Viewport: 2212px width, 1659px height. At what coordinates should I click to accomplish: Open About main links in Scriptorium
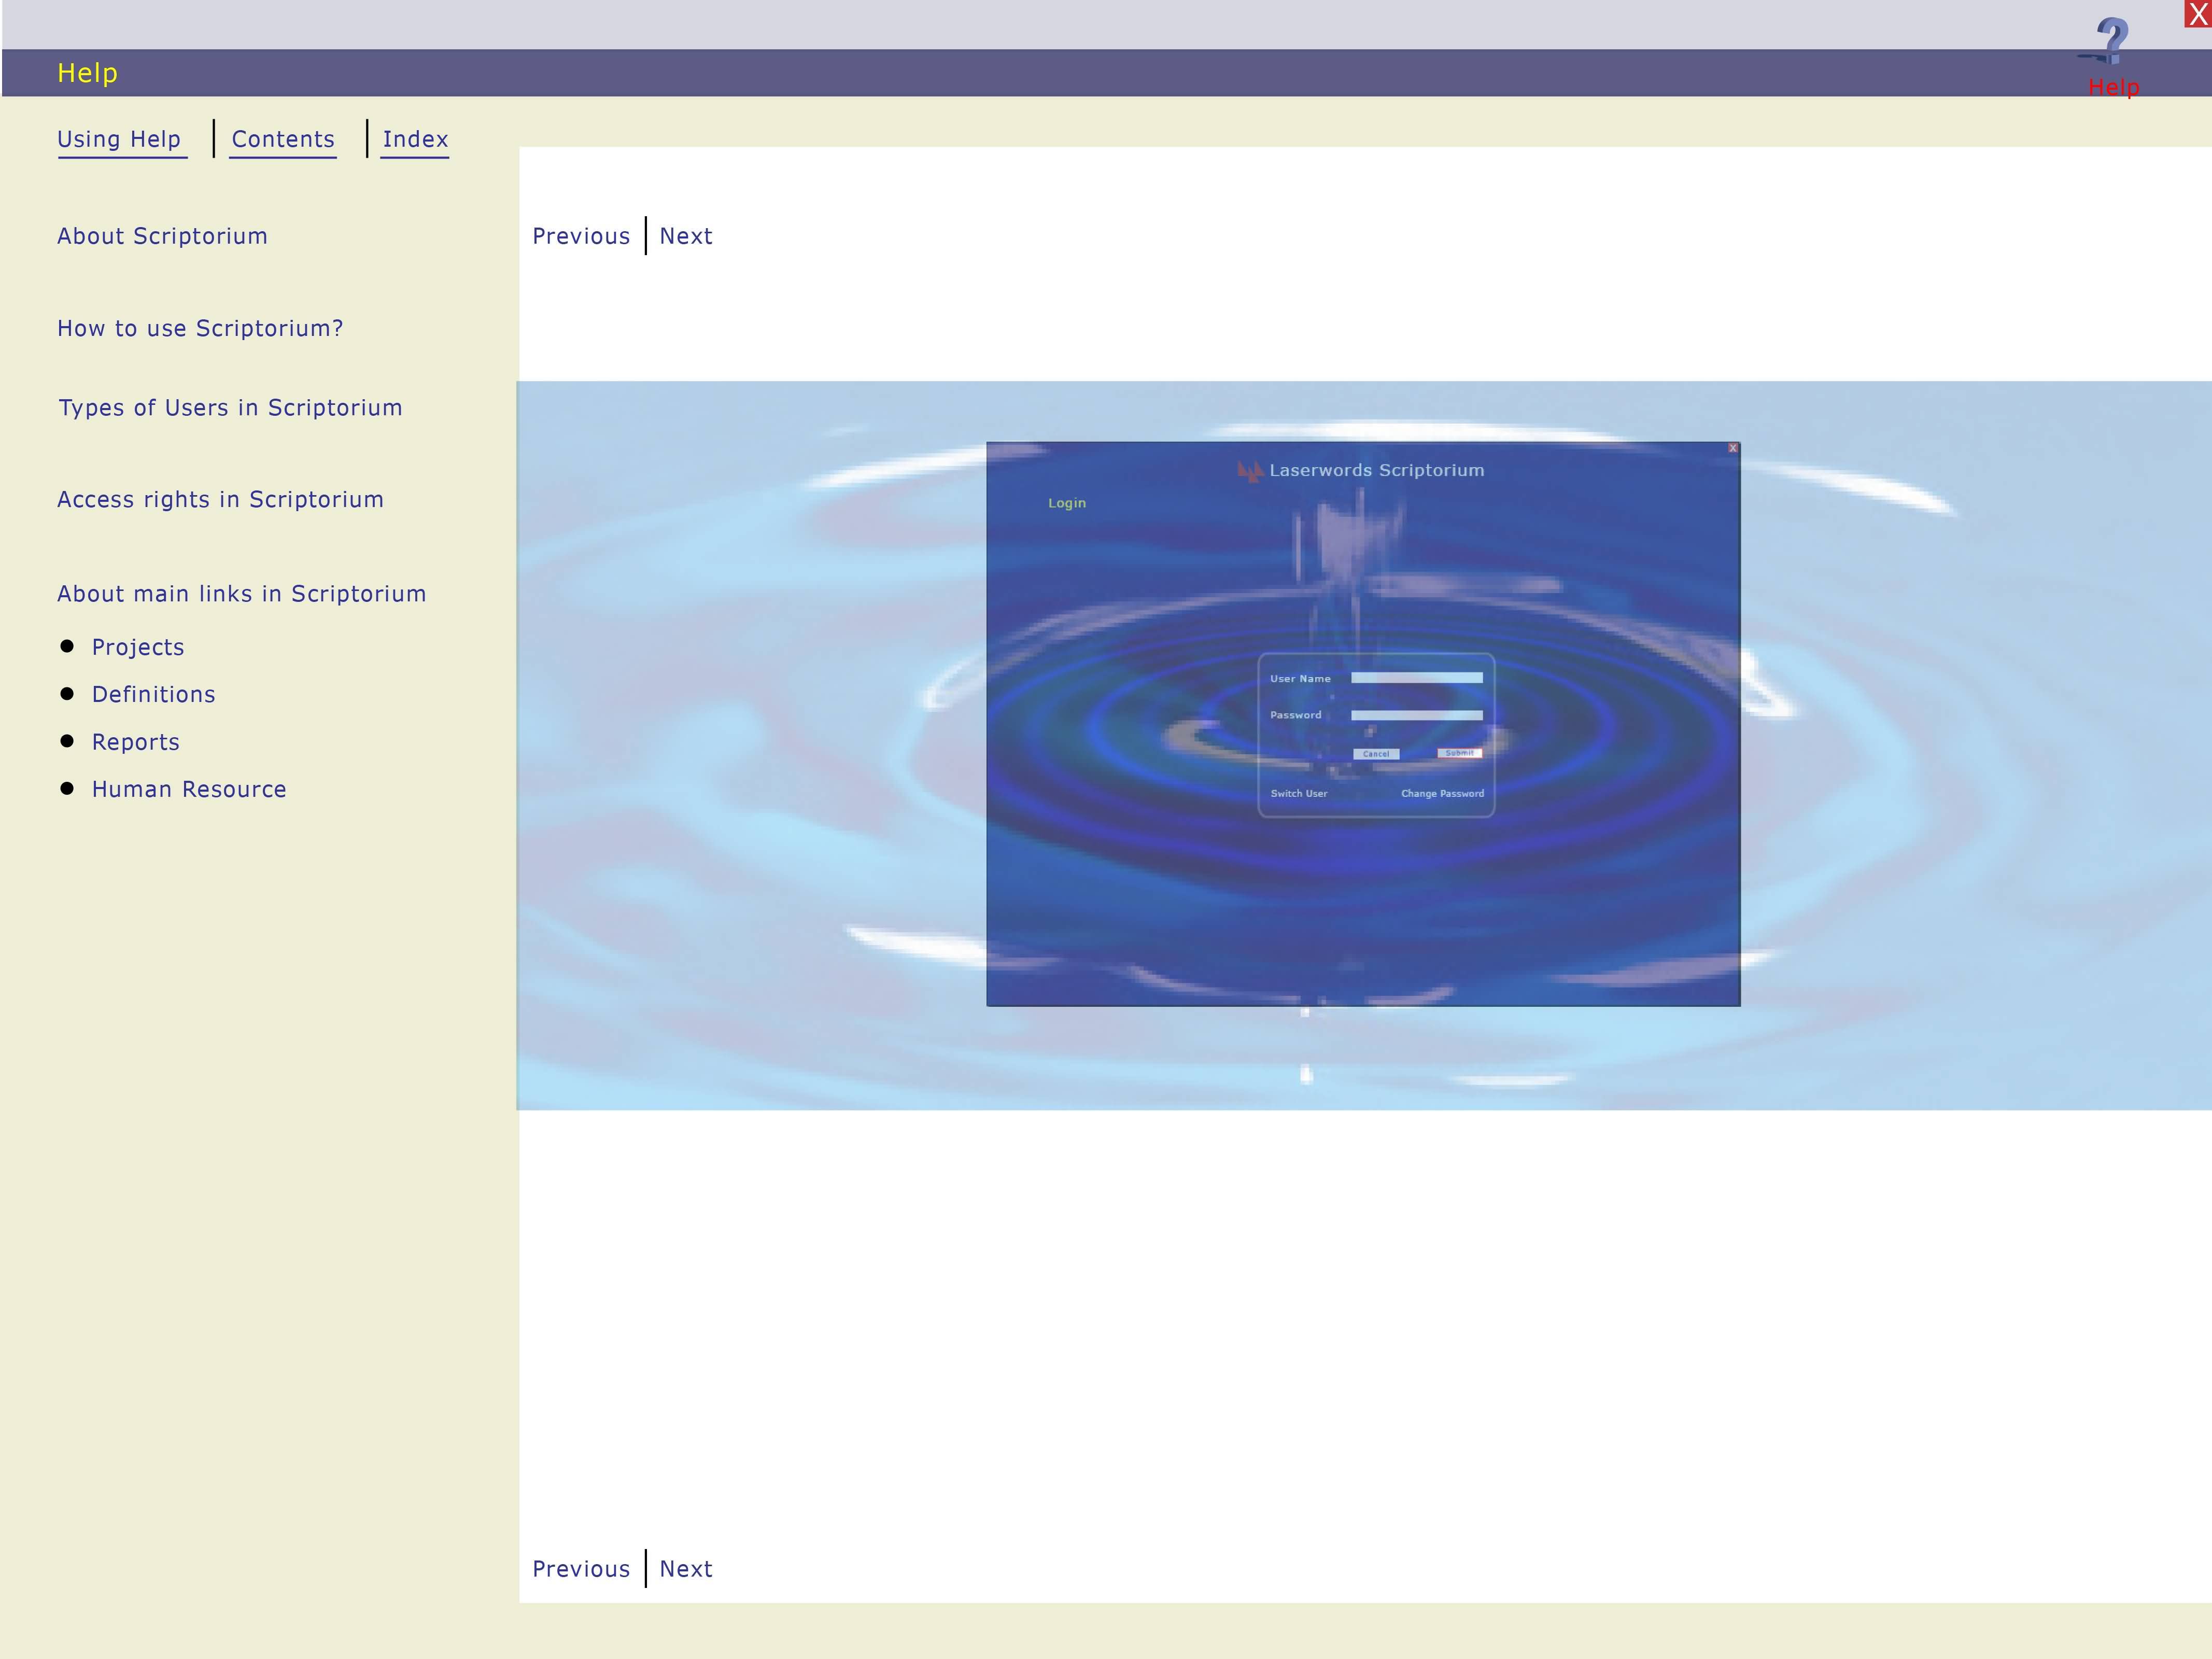tap(241, 594)
